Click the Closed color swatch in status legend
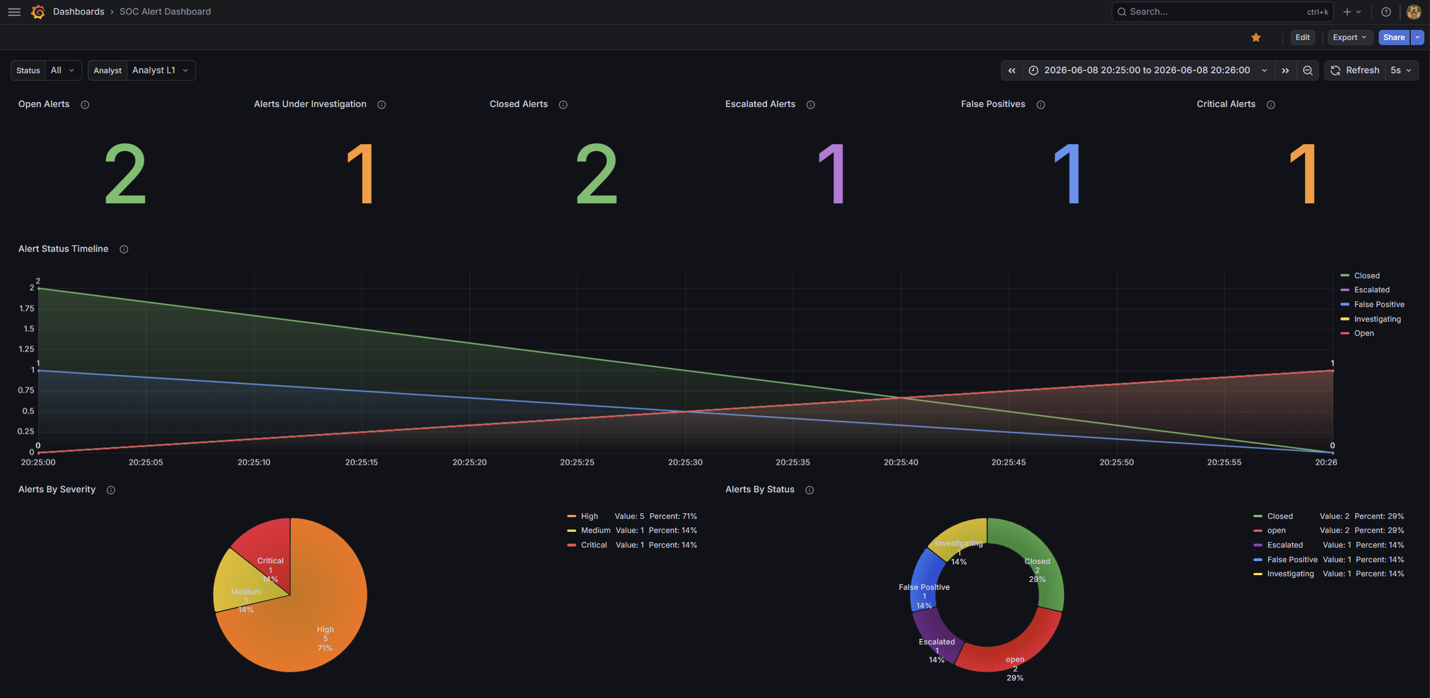1430x698 pixels. coord(1258,517)
